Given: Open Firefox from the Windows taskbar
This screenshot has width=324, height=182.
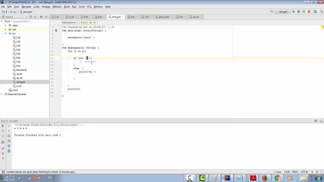Looking at the screenshot, I should click(265, 177).
